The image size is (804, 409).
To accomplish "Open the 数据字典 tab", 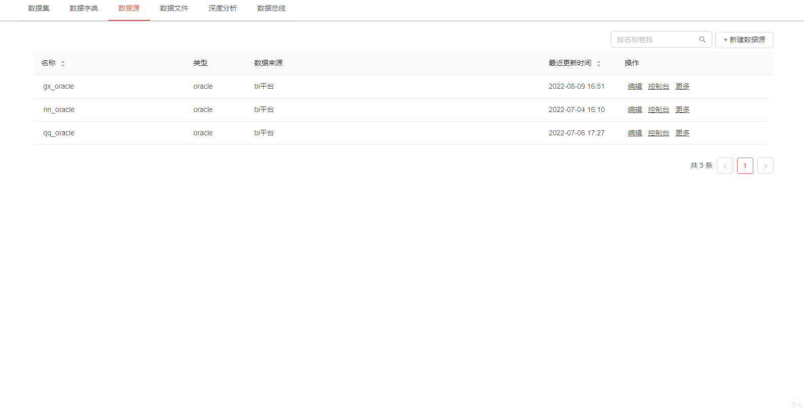I will [x=84, y=9].
